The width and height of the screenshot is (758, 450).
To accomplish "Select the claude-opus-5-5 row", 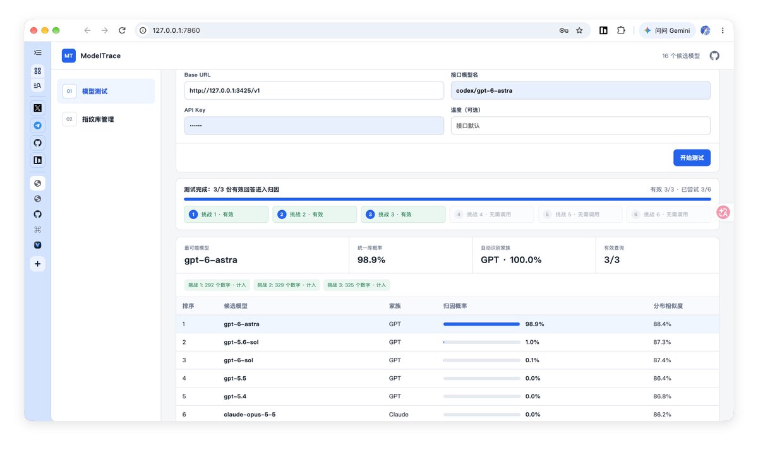I will point(447,415).
